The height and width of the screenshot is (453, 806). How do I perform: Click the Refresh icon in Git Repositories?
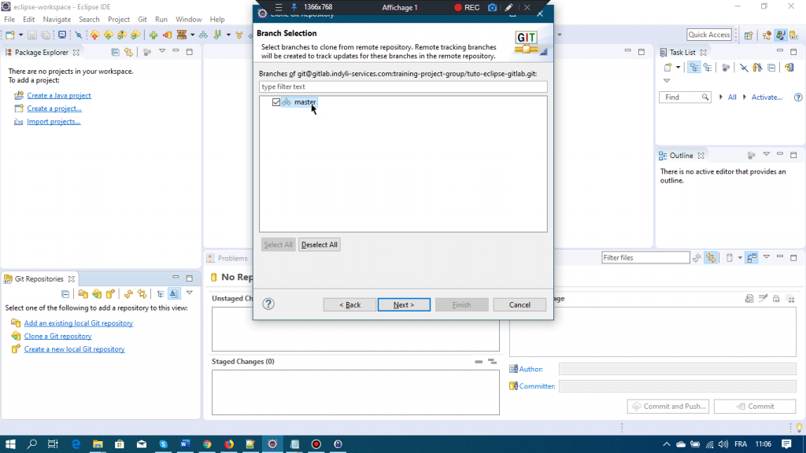point(128,294)
